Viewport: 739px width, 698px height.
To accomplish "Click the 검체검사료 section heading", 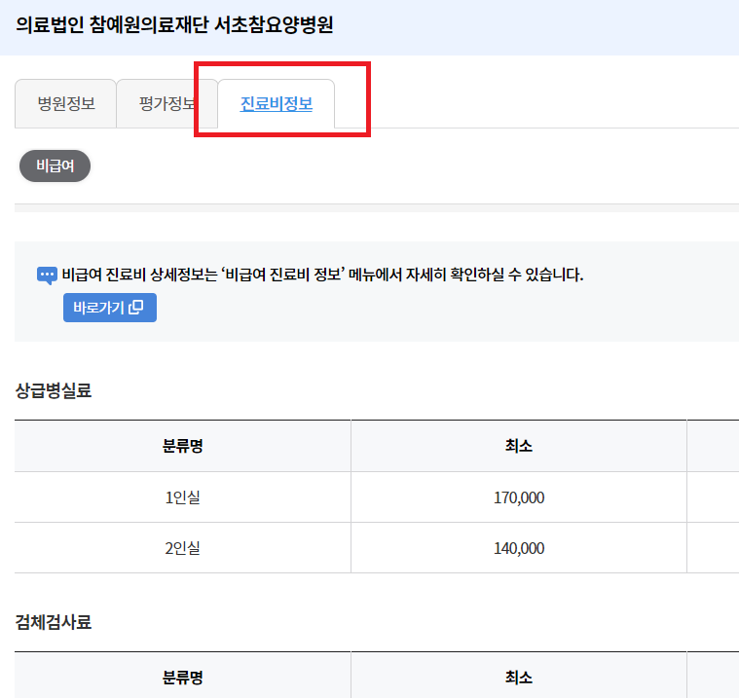I will (x=54, y=622).
